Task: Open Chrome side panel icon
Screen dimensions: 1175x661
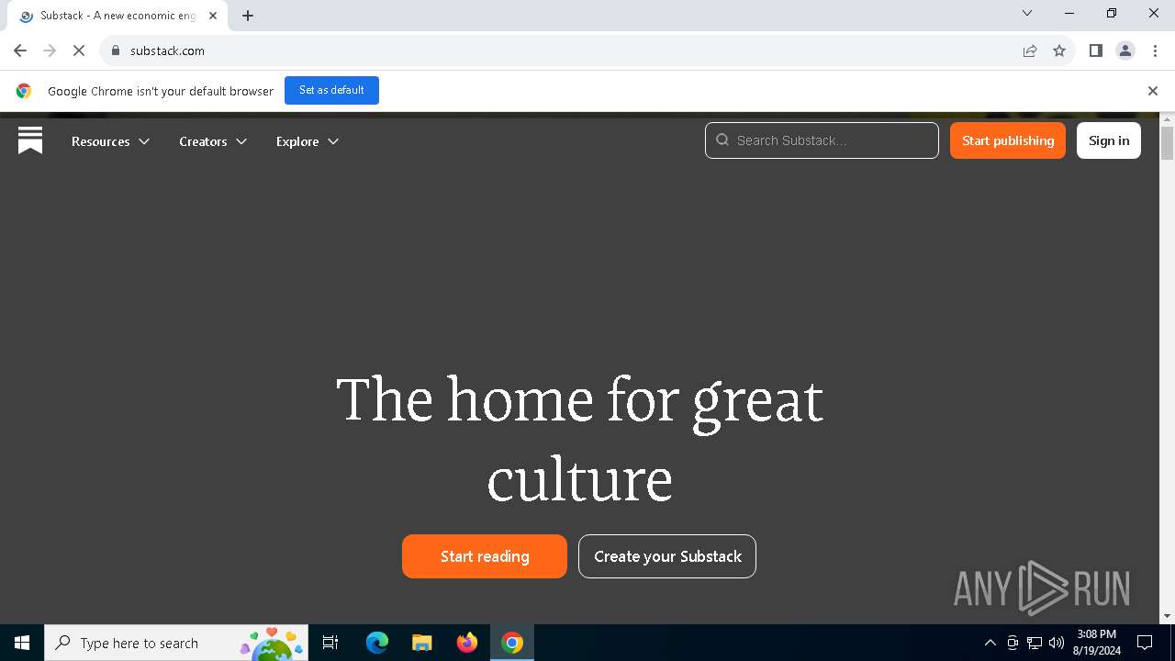Action: [x=1095, y=50]
